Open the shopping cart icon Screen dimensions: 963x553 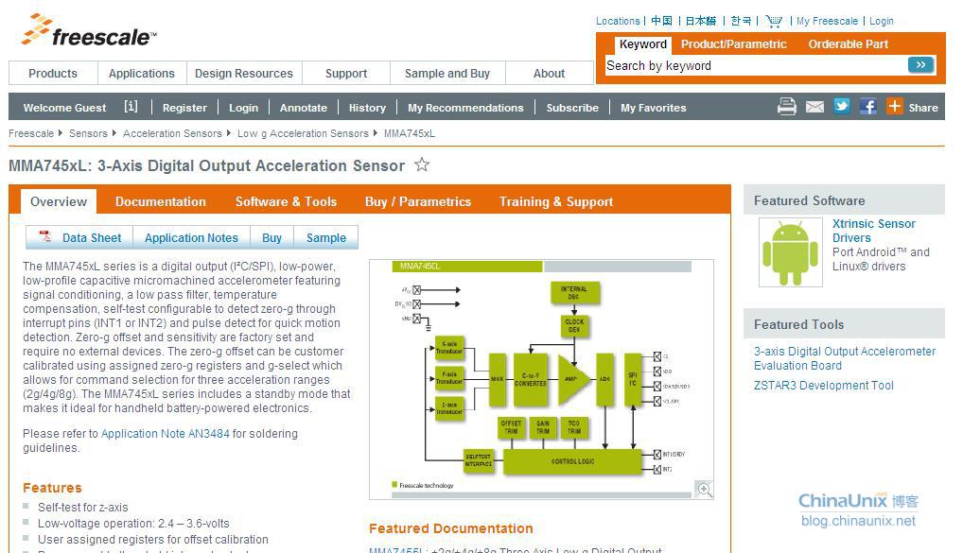(x=774, y=22)
